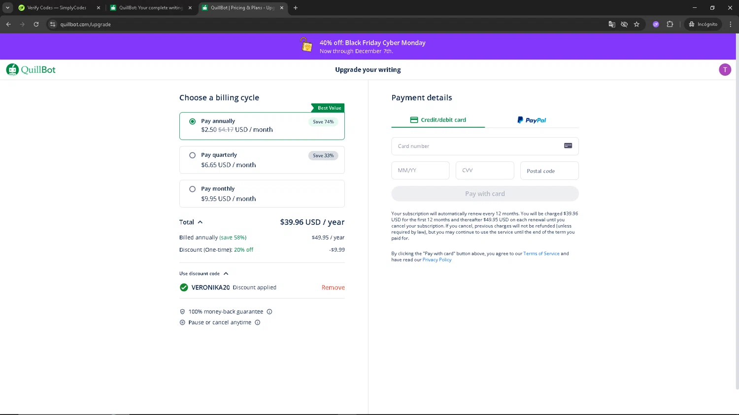Viewport: 739px width, 415px height.
Task: Bookmark this page with the star icon
Action: point(637,24)
